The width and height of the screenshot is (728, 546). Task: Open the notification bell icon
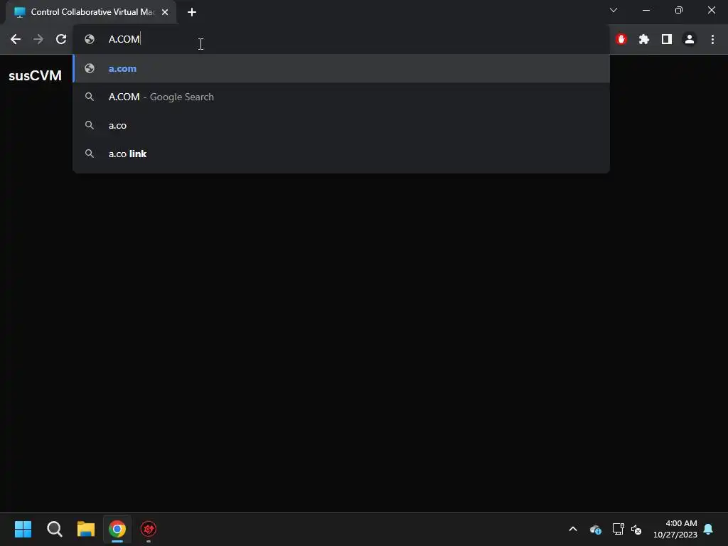coord(708,529)
